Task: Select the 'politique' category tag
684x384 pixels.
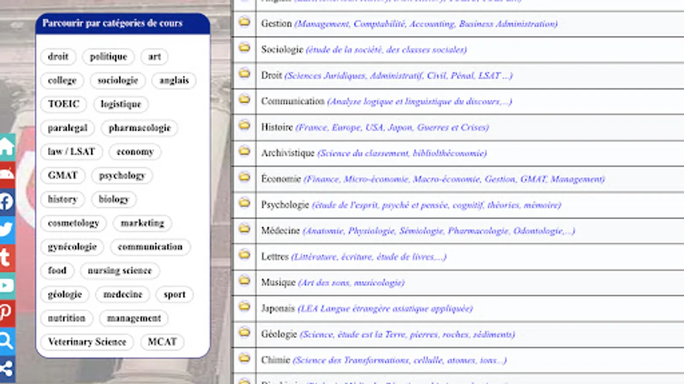Action: tap(109, 56)
